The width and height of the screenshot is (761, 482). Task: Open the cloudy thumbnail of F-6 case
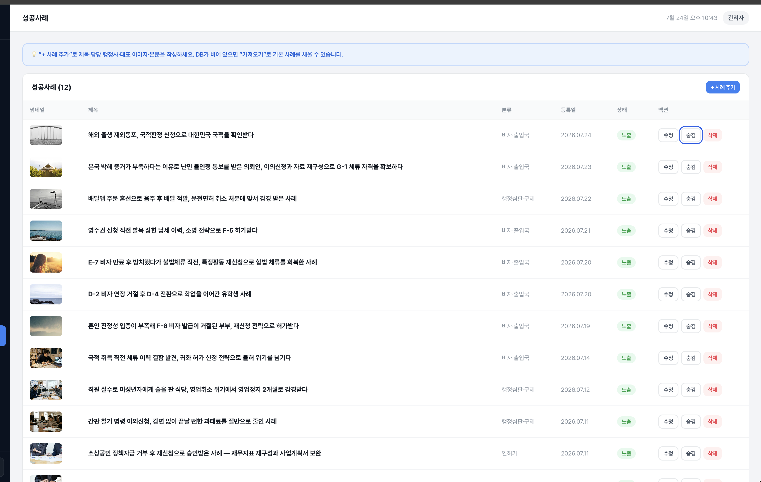pyautogui.click(x=46, y=326)
